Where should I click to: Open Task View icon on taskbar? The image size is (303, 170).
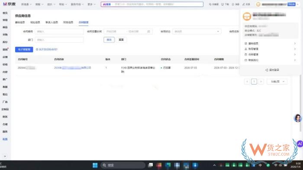tap(150, 165)
